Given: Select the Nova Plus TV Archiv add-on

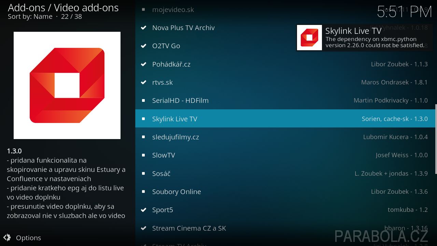Looking at the screenshot, I should (285, 28).
